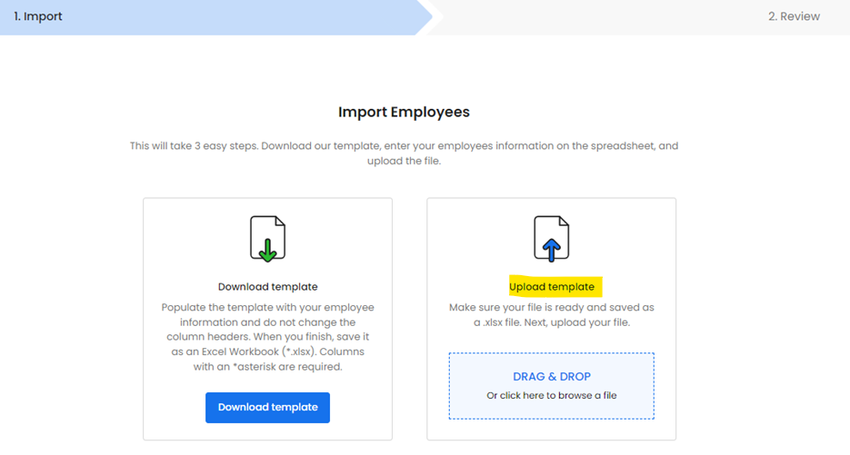The image size is (850, 455).
Task: Click 'column headers. When you finish' text line
Action: click(x=267, y=337)
